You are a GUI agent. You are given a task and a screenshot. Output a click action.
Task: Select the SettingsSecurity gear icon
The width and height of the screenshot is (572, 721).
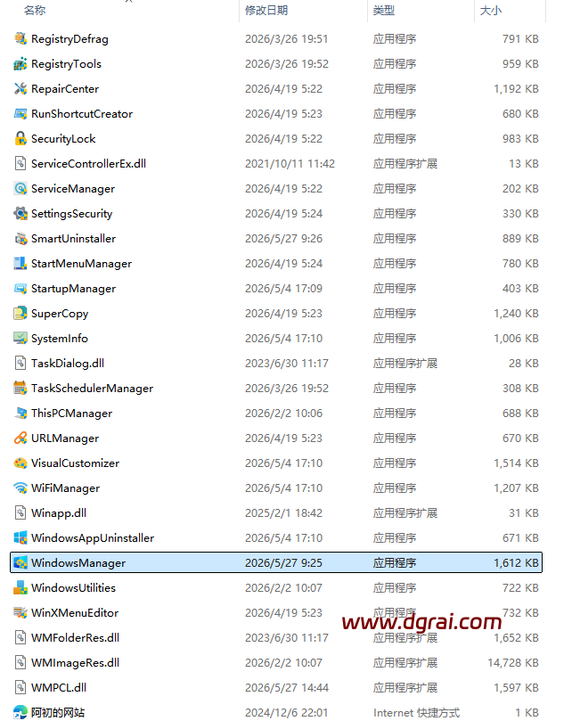pyautogui.click(x=20, y=213)
